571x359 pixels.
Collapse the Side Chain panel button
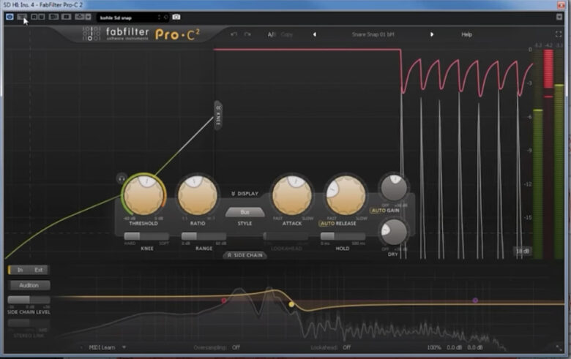(x=245, y=255)
